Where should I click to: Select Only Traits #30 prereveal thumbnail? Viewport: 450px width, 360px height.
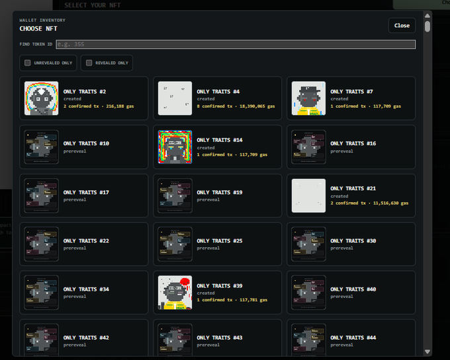[x=308, y=244]
